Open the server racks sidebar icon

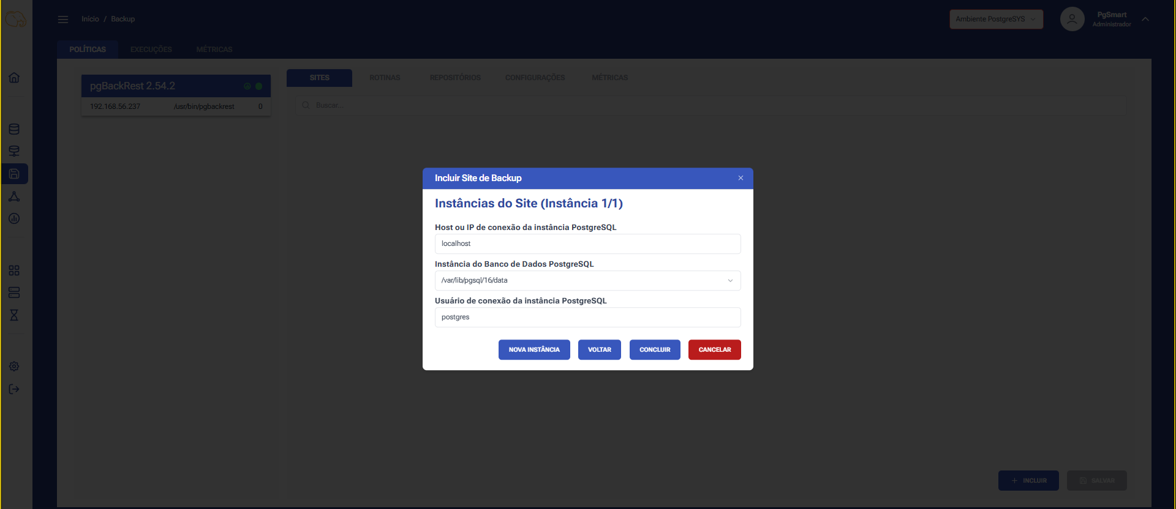(x=14, y=292)
